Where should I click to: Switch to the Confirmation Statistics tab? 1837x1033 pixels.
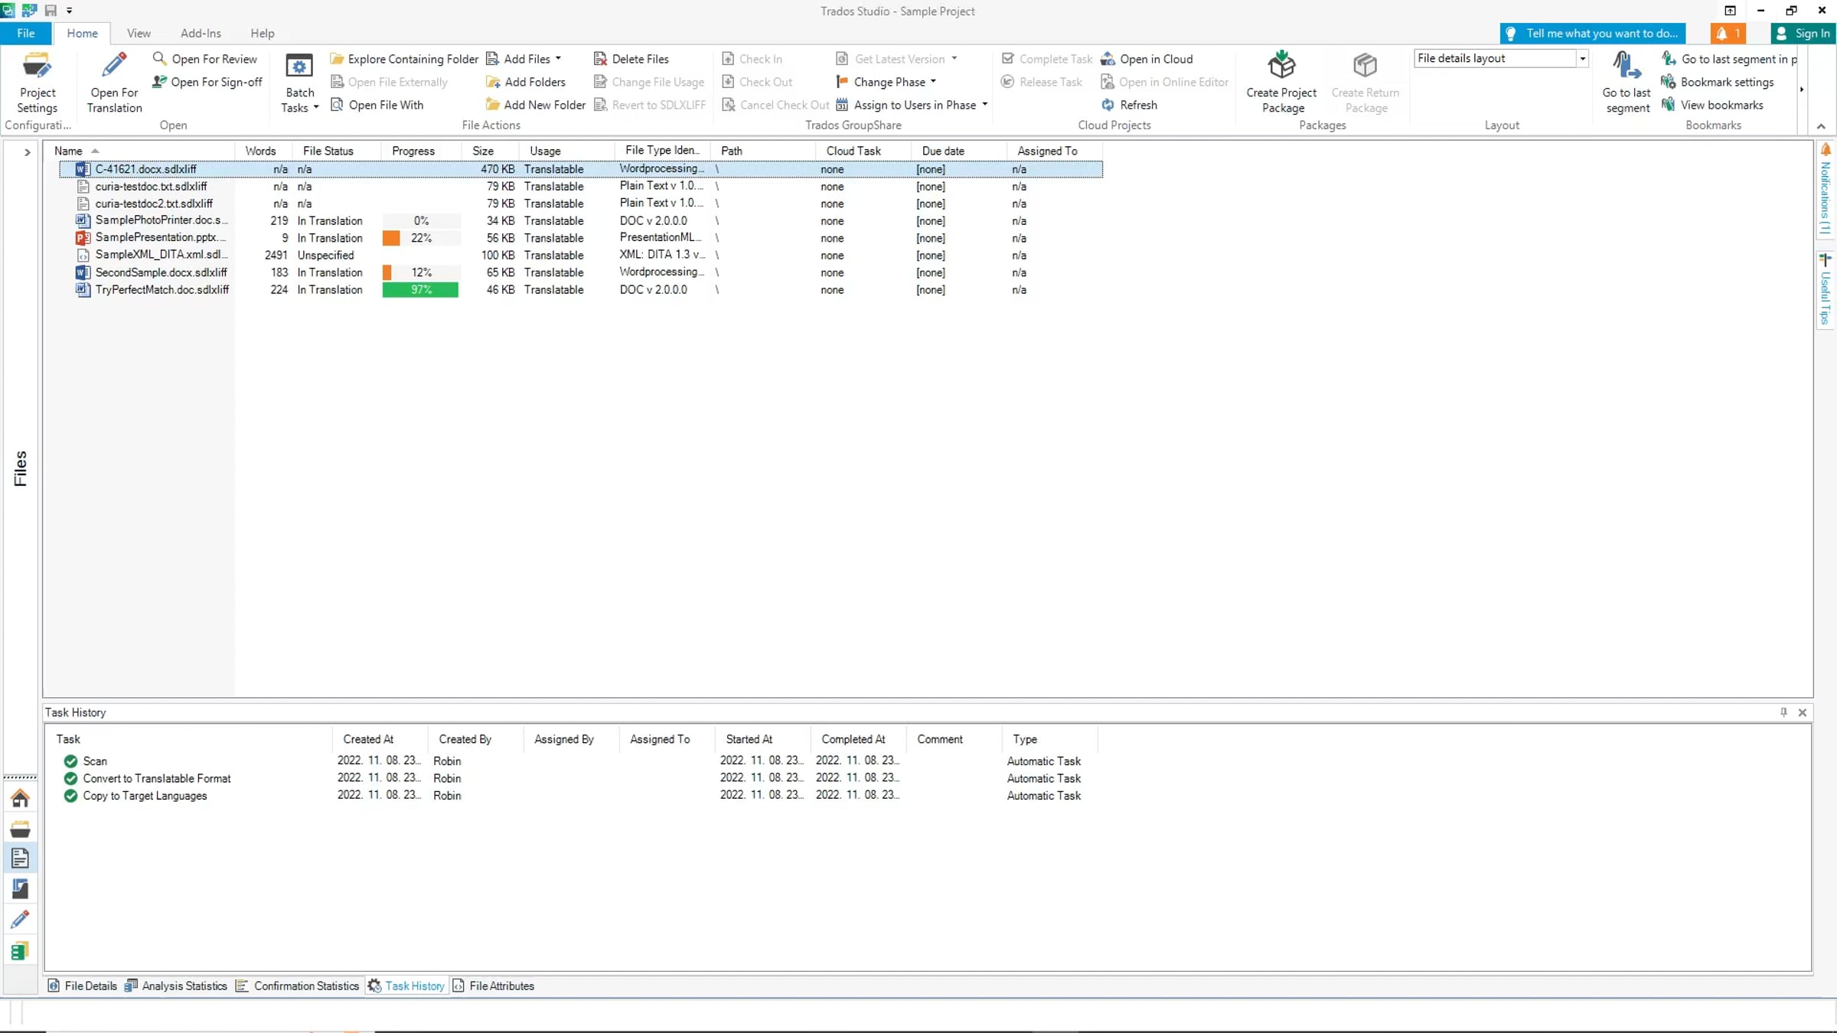click(298, 986)
